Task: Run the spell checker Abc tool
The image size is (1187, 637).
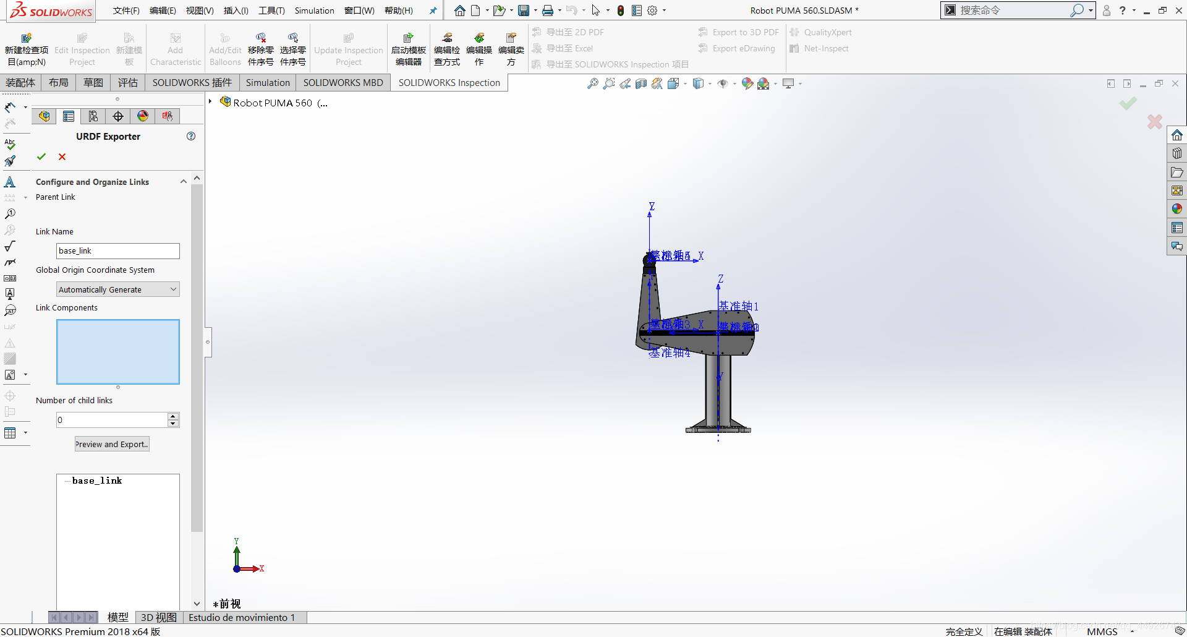Action: click(10, 144)
